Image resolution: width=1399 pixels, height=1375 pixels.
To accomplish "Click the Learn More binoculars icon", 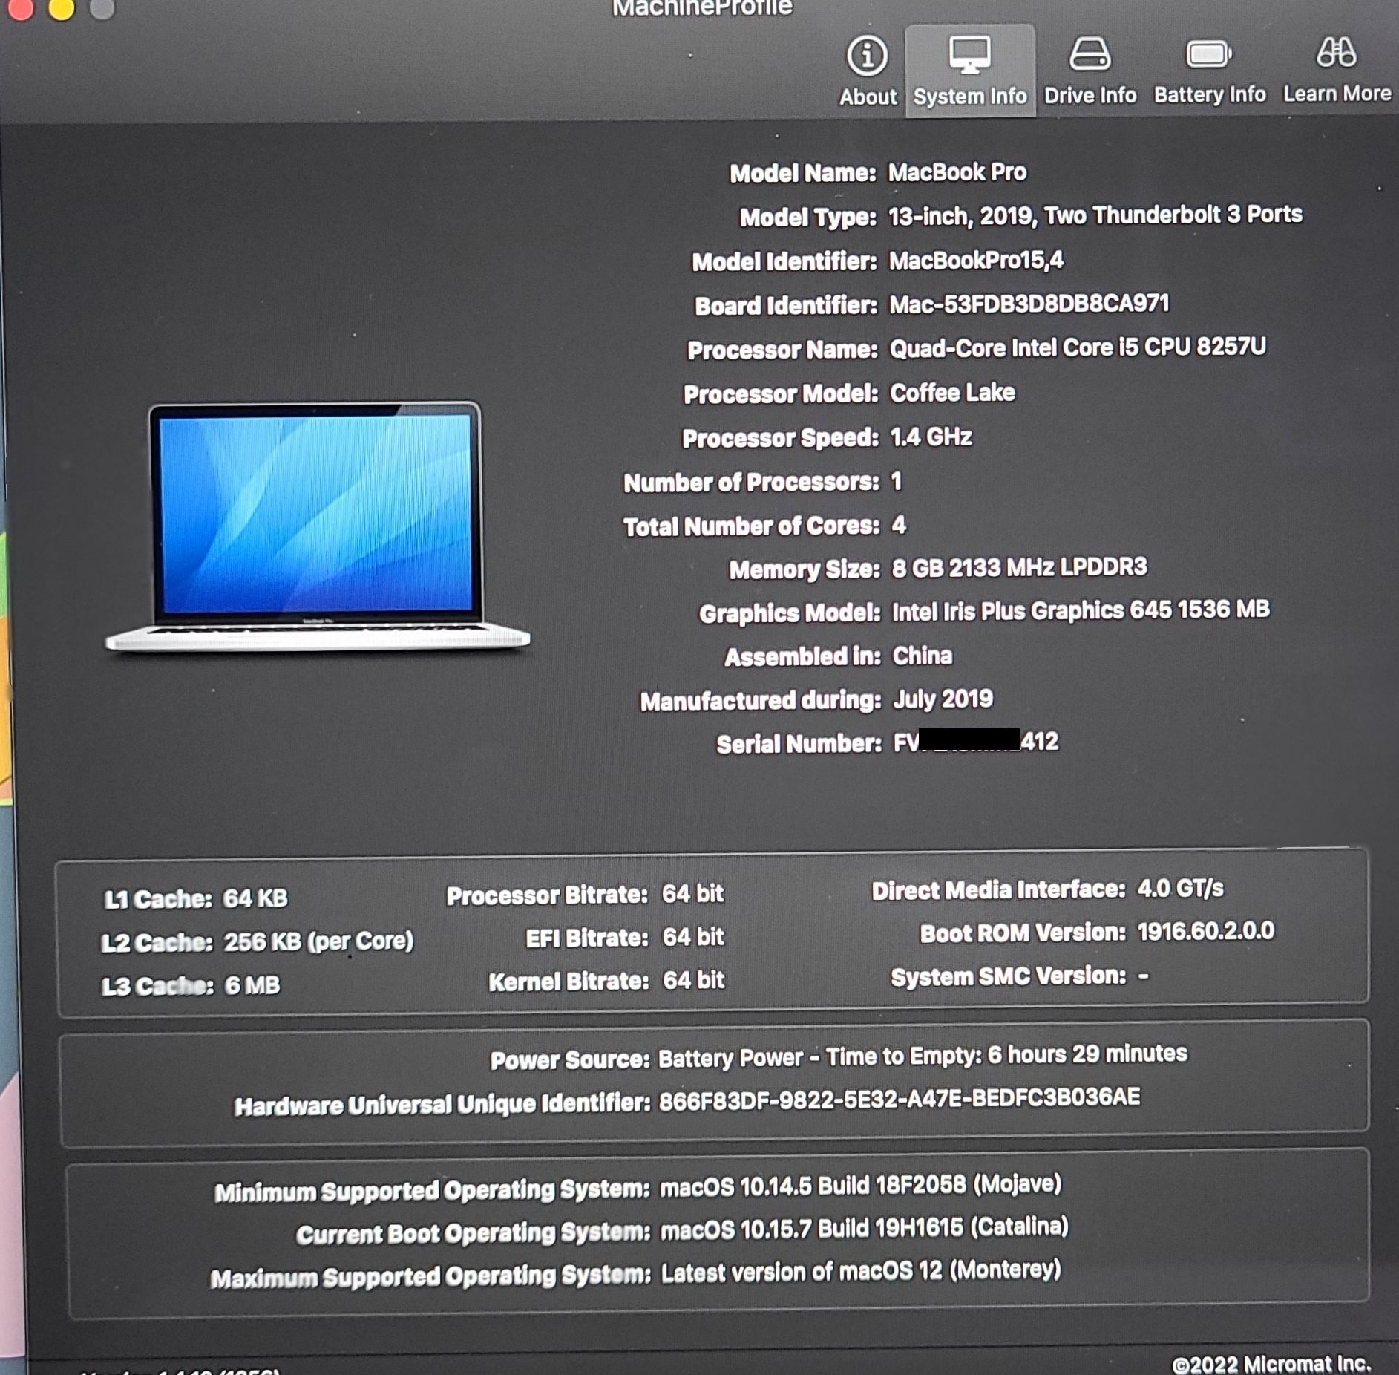I will coord(1336,53).
